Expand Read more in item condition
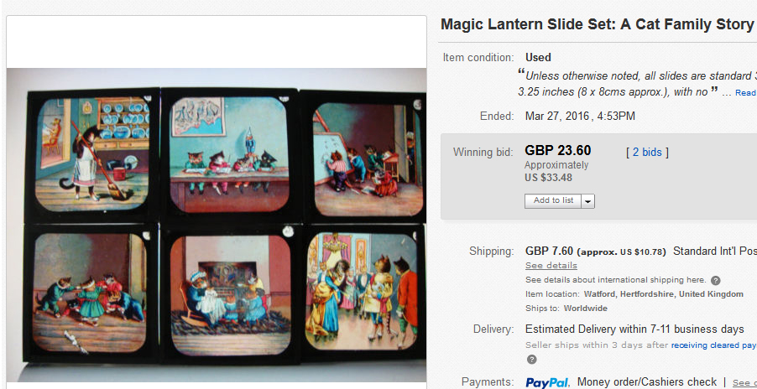 point(746,92)
